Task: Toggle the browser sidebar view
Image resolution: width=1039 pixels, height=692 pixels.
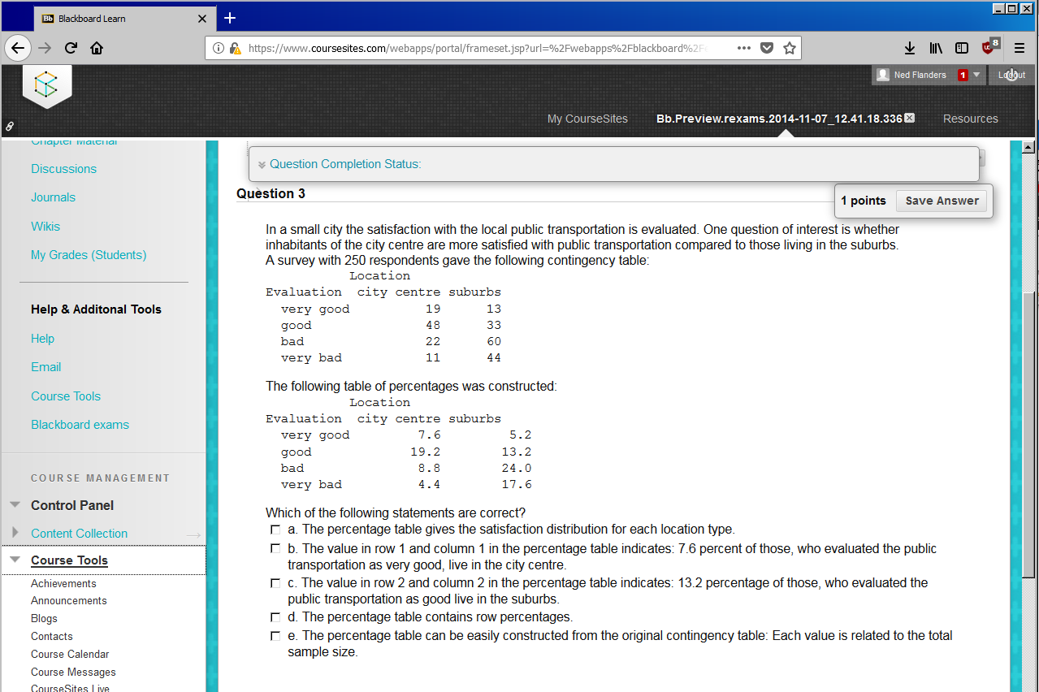Action: tap(962, 48)
